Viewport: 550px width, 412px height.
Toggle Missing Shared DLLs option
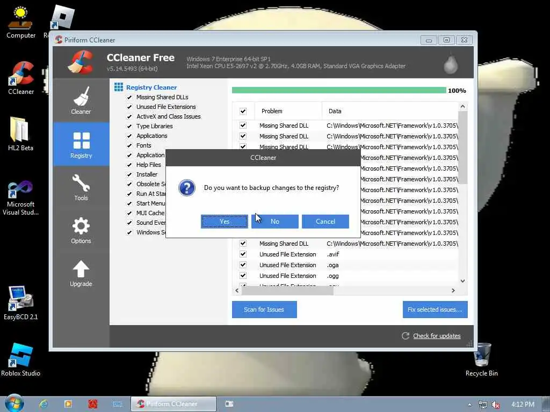coord(129,98)
